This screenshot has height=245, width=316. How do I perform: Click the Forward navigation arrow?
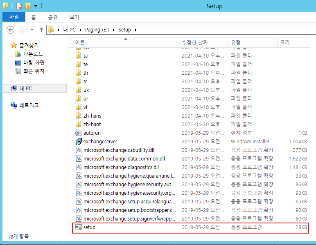[23, 30]
